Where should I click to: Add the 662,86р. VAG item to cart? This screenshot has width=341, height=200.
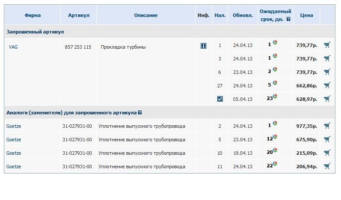coord(327,85)
